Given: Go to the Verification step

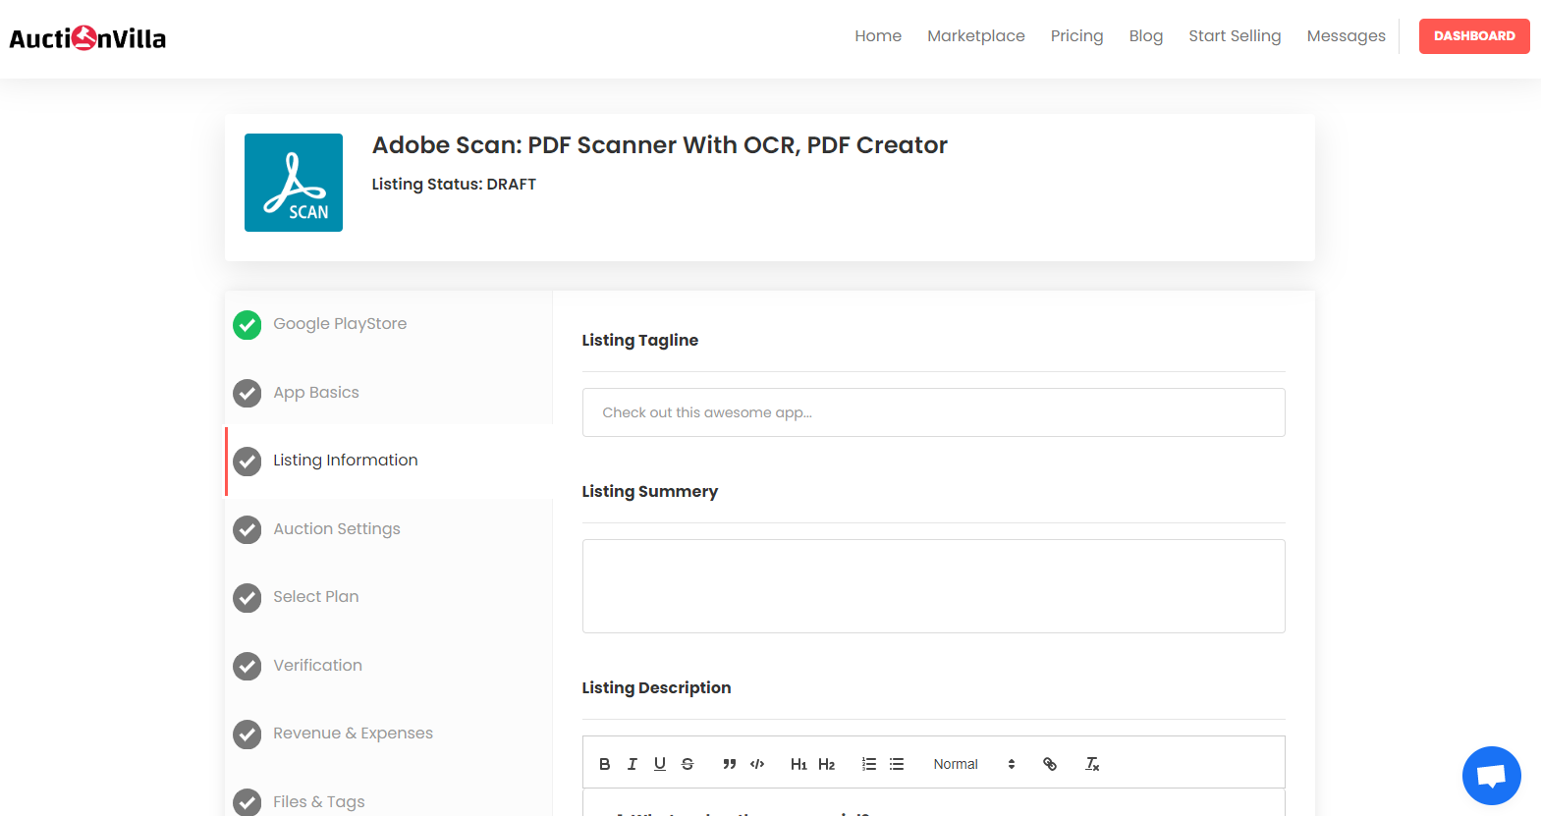Looking at the screenshot, I should (x=317, y=665).
